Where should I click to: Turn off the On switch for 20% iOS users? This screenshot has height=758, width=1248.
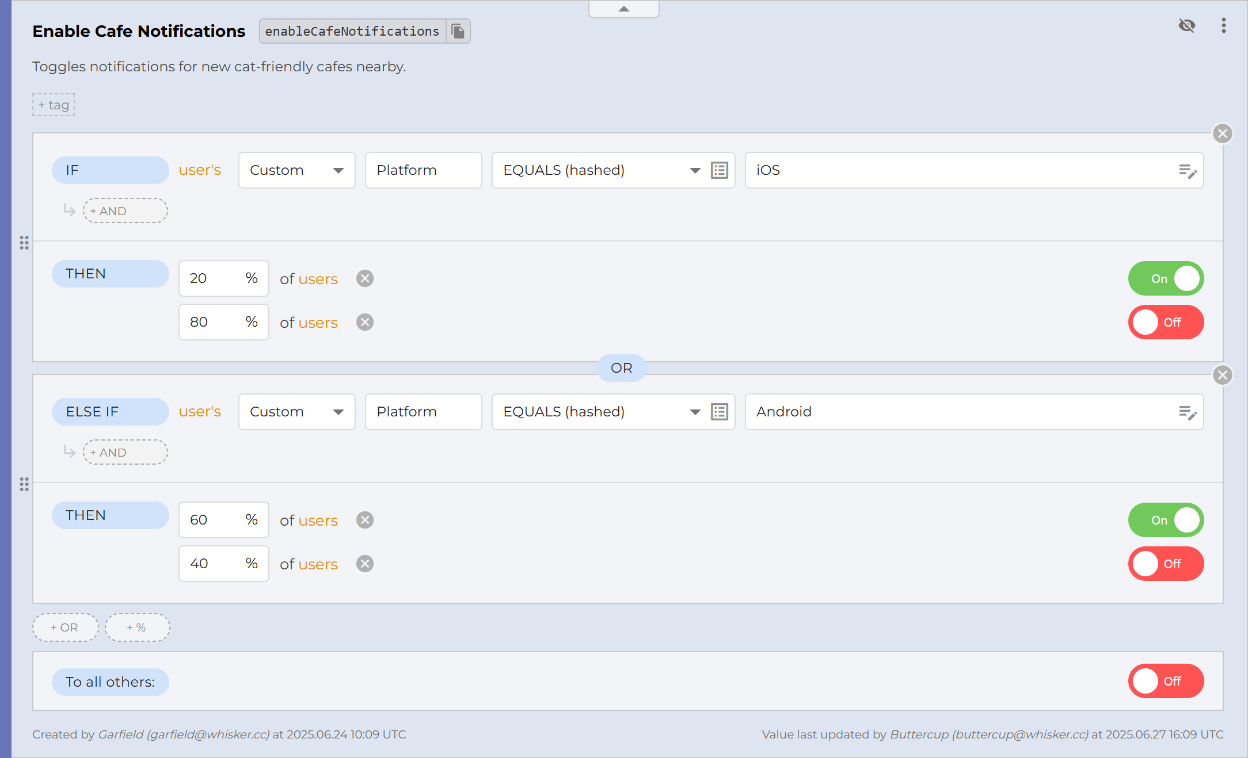pos(1165,278)
